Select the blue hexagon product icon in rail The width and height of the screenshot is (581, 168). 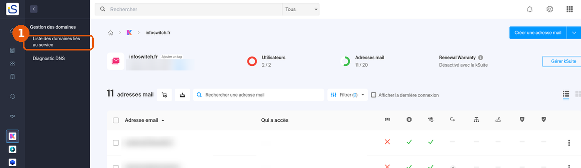[x=12, y=162]
